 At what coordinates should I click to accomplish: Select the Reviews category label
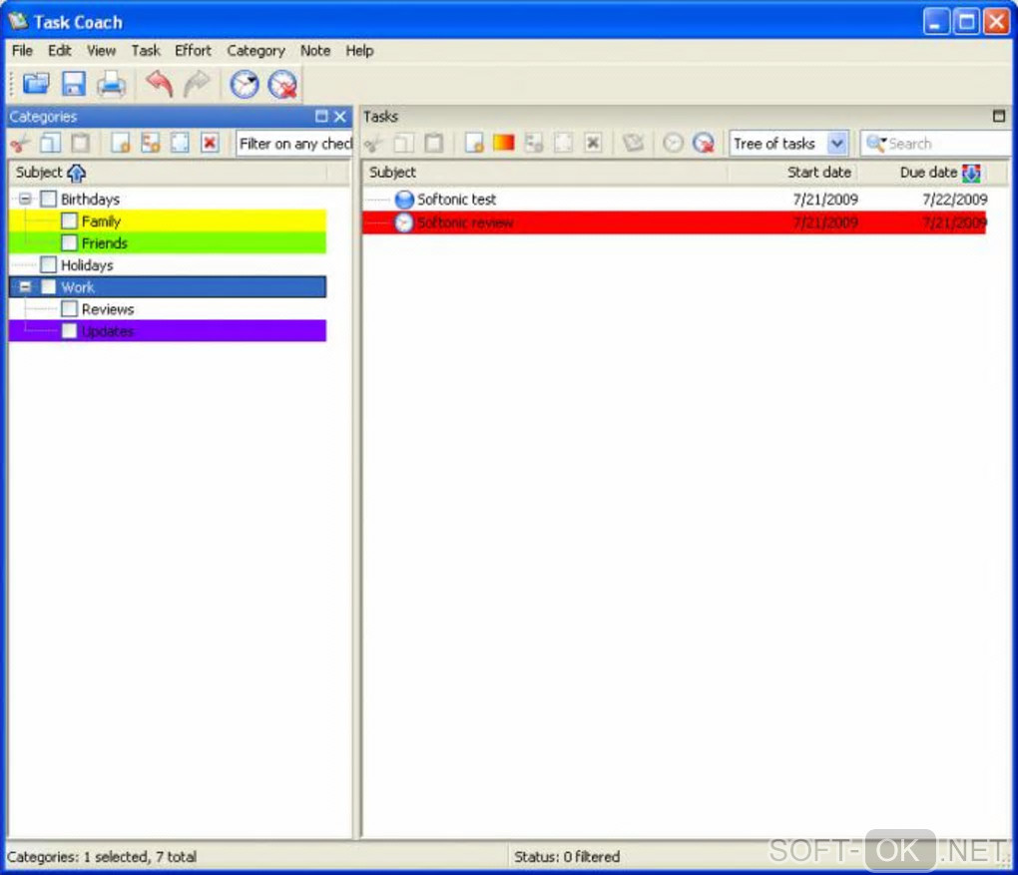tap(108, 309)
